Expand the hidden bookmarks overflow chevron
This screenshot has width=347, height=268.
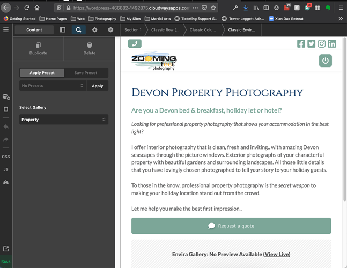[340, 19]
